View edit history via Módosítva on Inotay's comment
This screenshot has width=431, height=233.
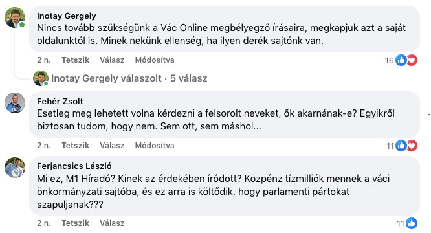point(155,60)
